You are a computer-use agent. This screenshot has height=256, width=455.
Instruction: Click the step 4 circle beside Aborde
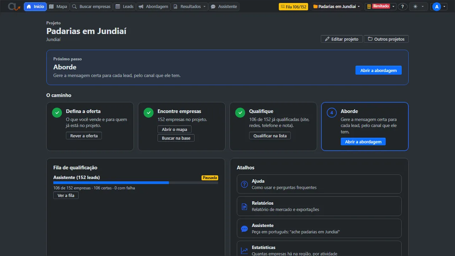point(332,113)
